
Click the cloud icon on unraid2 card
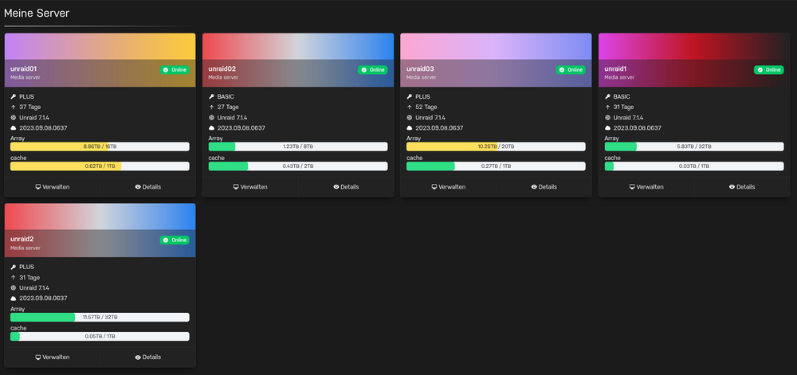coord(14,299)
